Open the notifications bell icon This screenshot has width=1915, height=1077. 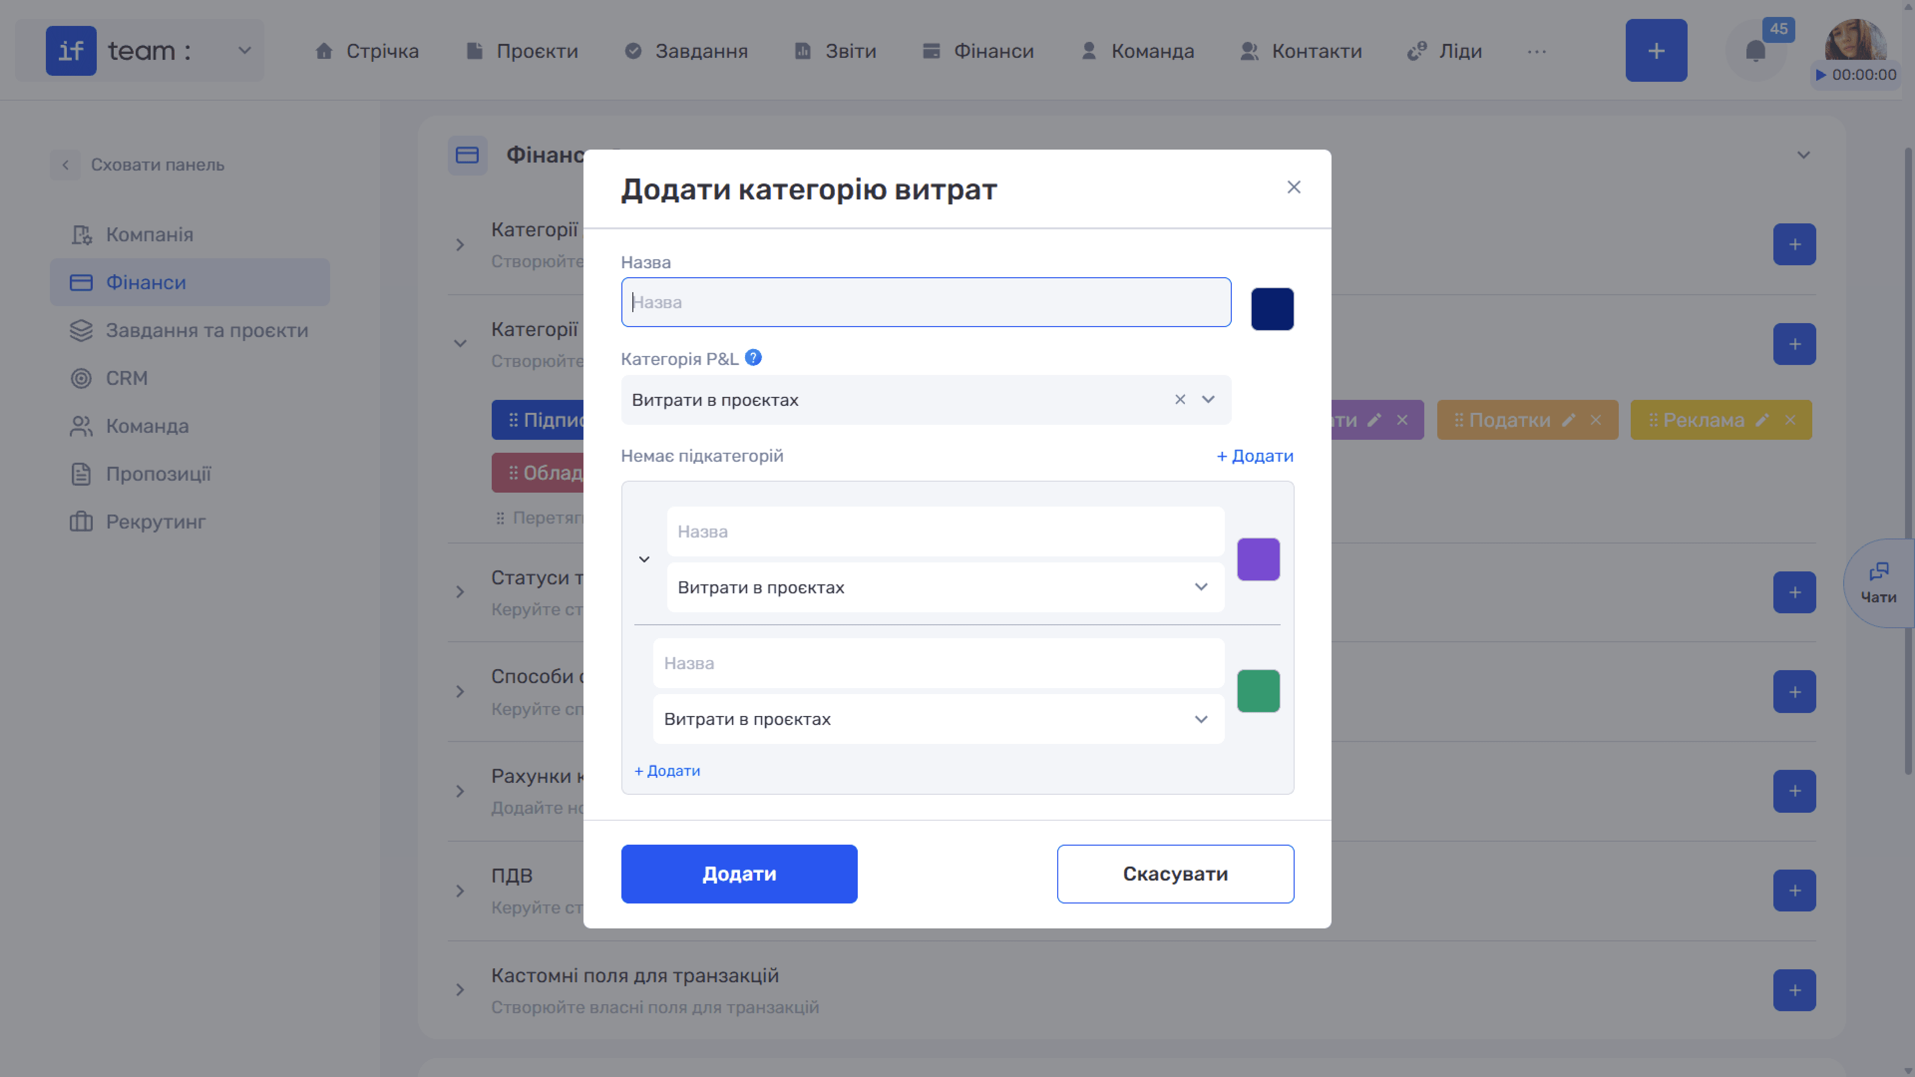click(x=1755, y=51)
